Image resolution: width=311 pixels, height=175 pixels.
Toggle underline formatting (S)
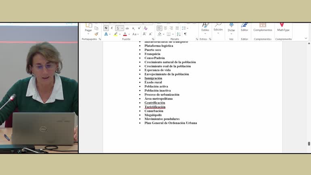point(118,28)
